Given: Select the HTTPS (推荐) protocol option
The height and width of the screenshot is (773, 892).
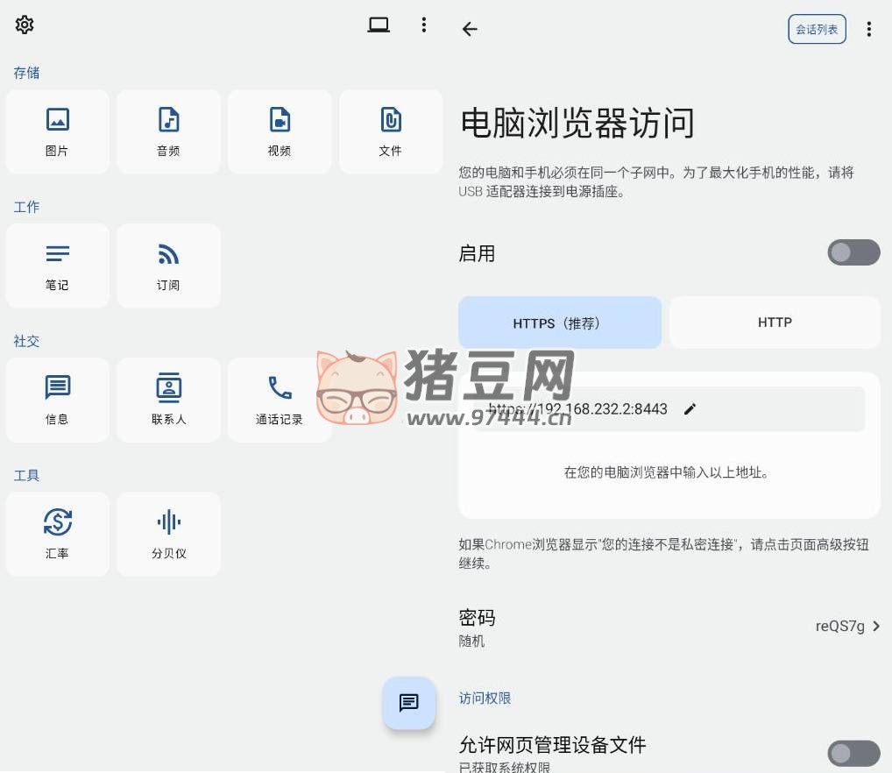Looking at the screenshot, I should pos(560,323).
